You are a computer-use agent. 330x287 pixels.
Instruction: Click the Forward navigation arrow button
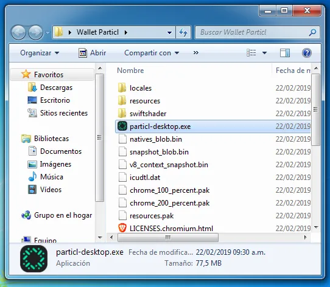pyautogui.click(x=35, y=33)
